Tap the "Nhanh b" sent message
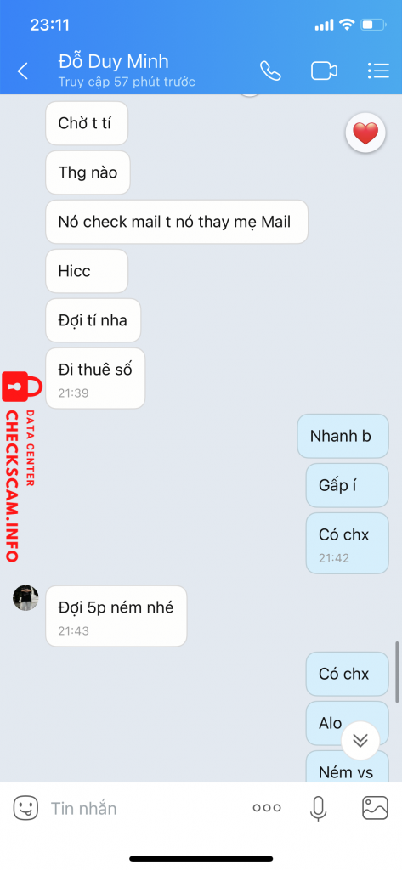The width and height of the screenshot is (402, 870). 343,436
